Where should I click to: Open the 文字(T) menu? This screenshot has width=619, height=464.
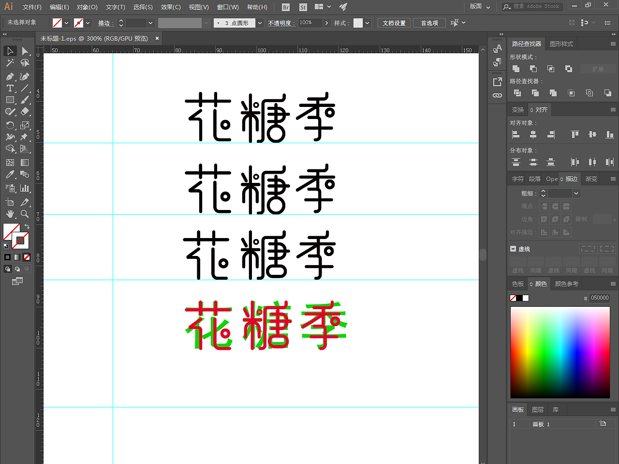point(115,7)
